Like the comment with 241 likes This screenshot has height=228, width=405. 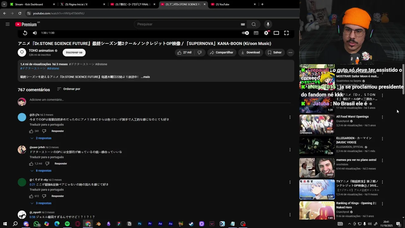[x=31, y=131]
